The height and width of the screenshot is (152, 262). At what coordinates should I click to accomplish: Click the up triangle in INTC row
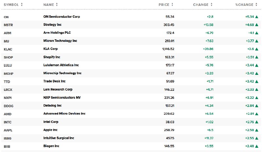[257, 122]
